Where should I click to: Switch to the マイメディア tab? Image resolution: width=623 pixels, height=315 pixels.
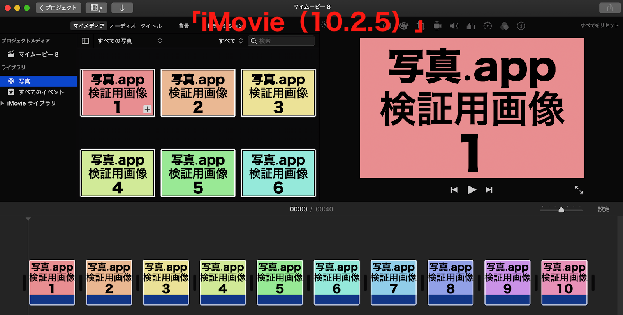click(x=89, y=26)
